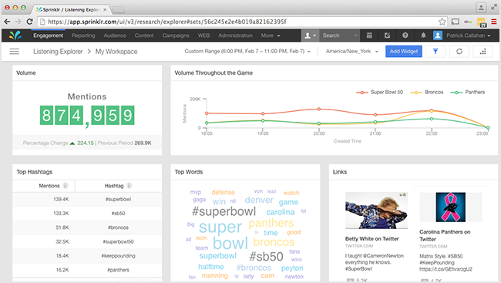Click the calendar icon in top bar

[x=369, y=35]
